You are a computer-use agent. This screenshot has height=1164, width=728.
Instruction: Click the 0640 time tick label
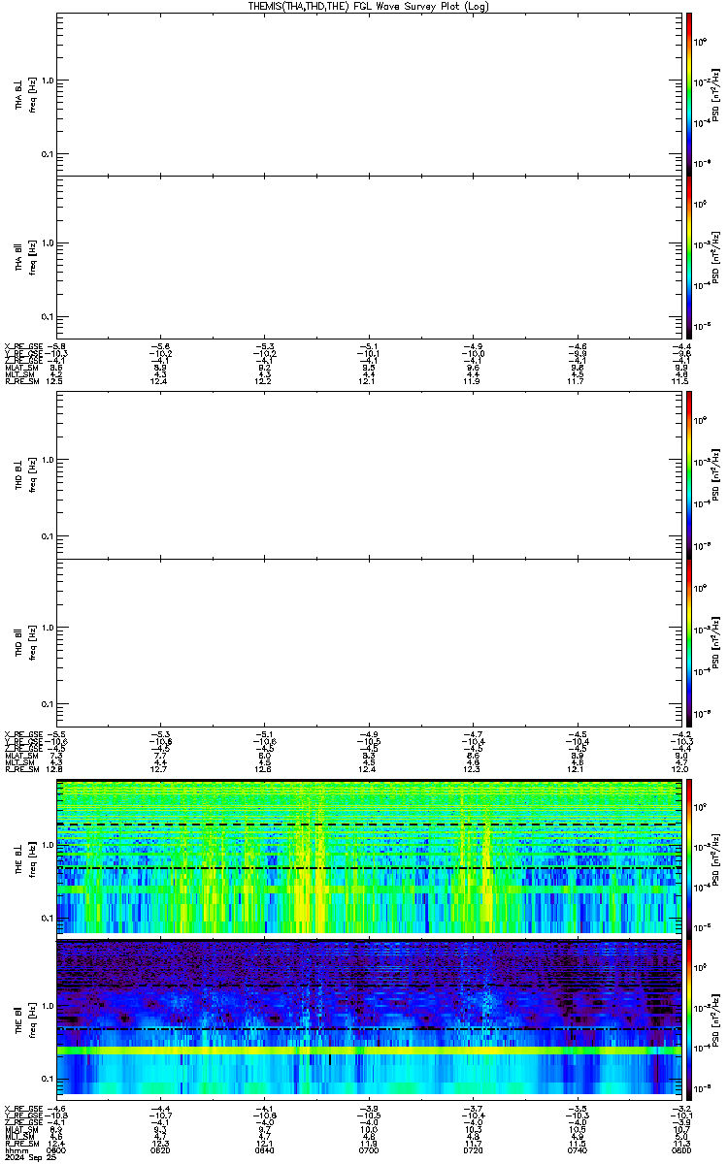click(265, 1150)
